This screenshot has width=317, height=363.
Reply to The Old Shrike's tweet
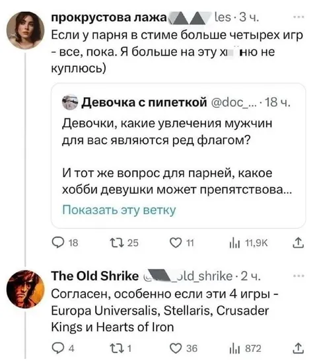point(57,348)
